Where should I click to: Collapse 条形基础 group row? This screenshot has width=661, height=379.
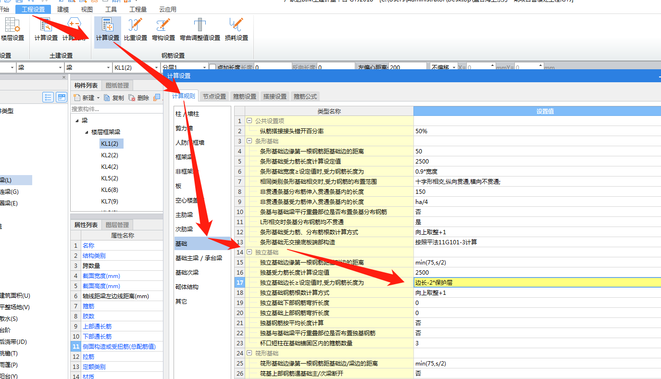249,141
